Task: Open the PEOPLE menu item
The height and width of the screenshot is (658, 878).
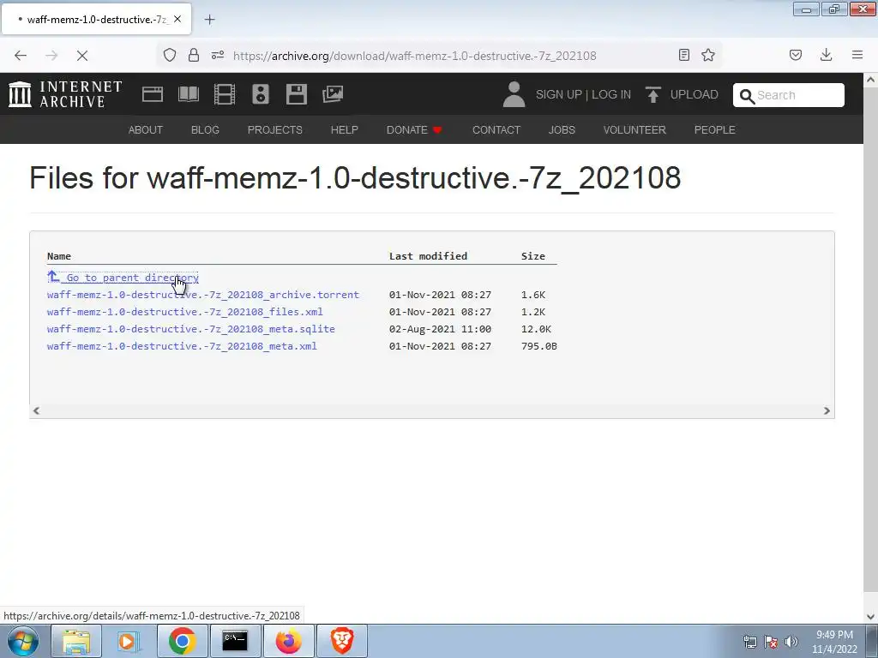Action: tap(714, 130)
